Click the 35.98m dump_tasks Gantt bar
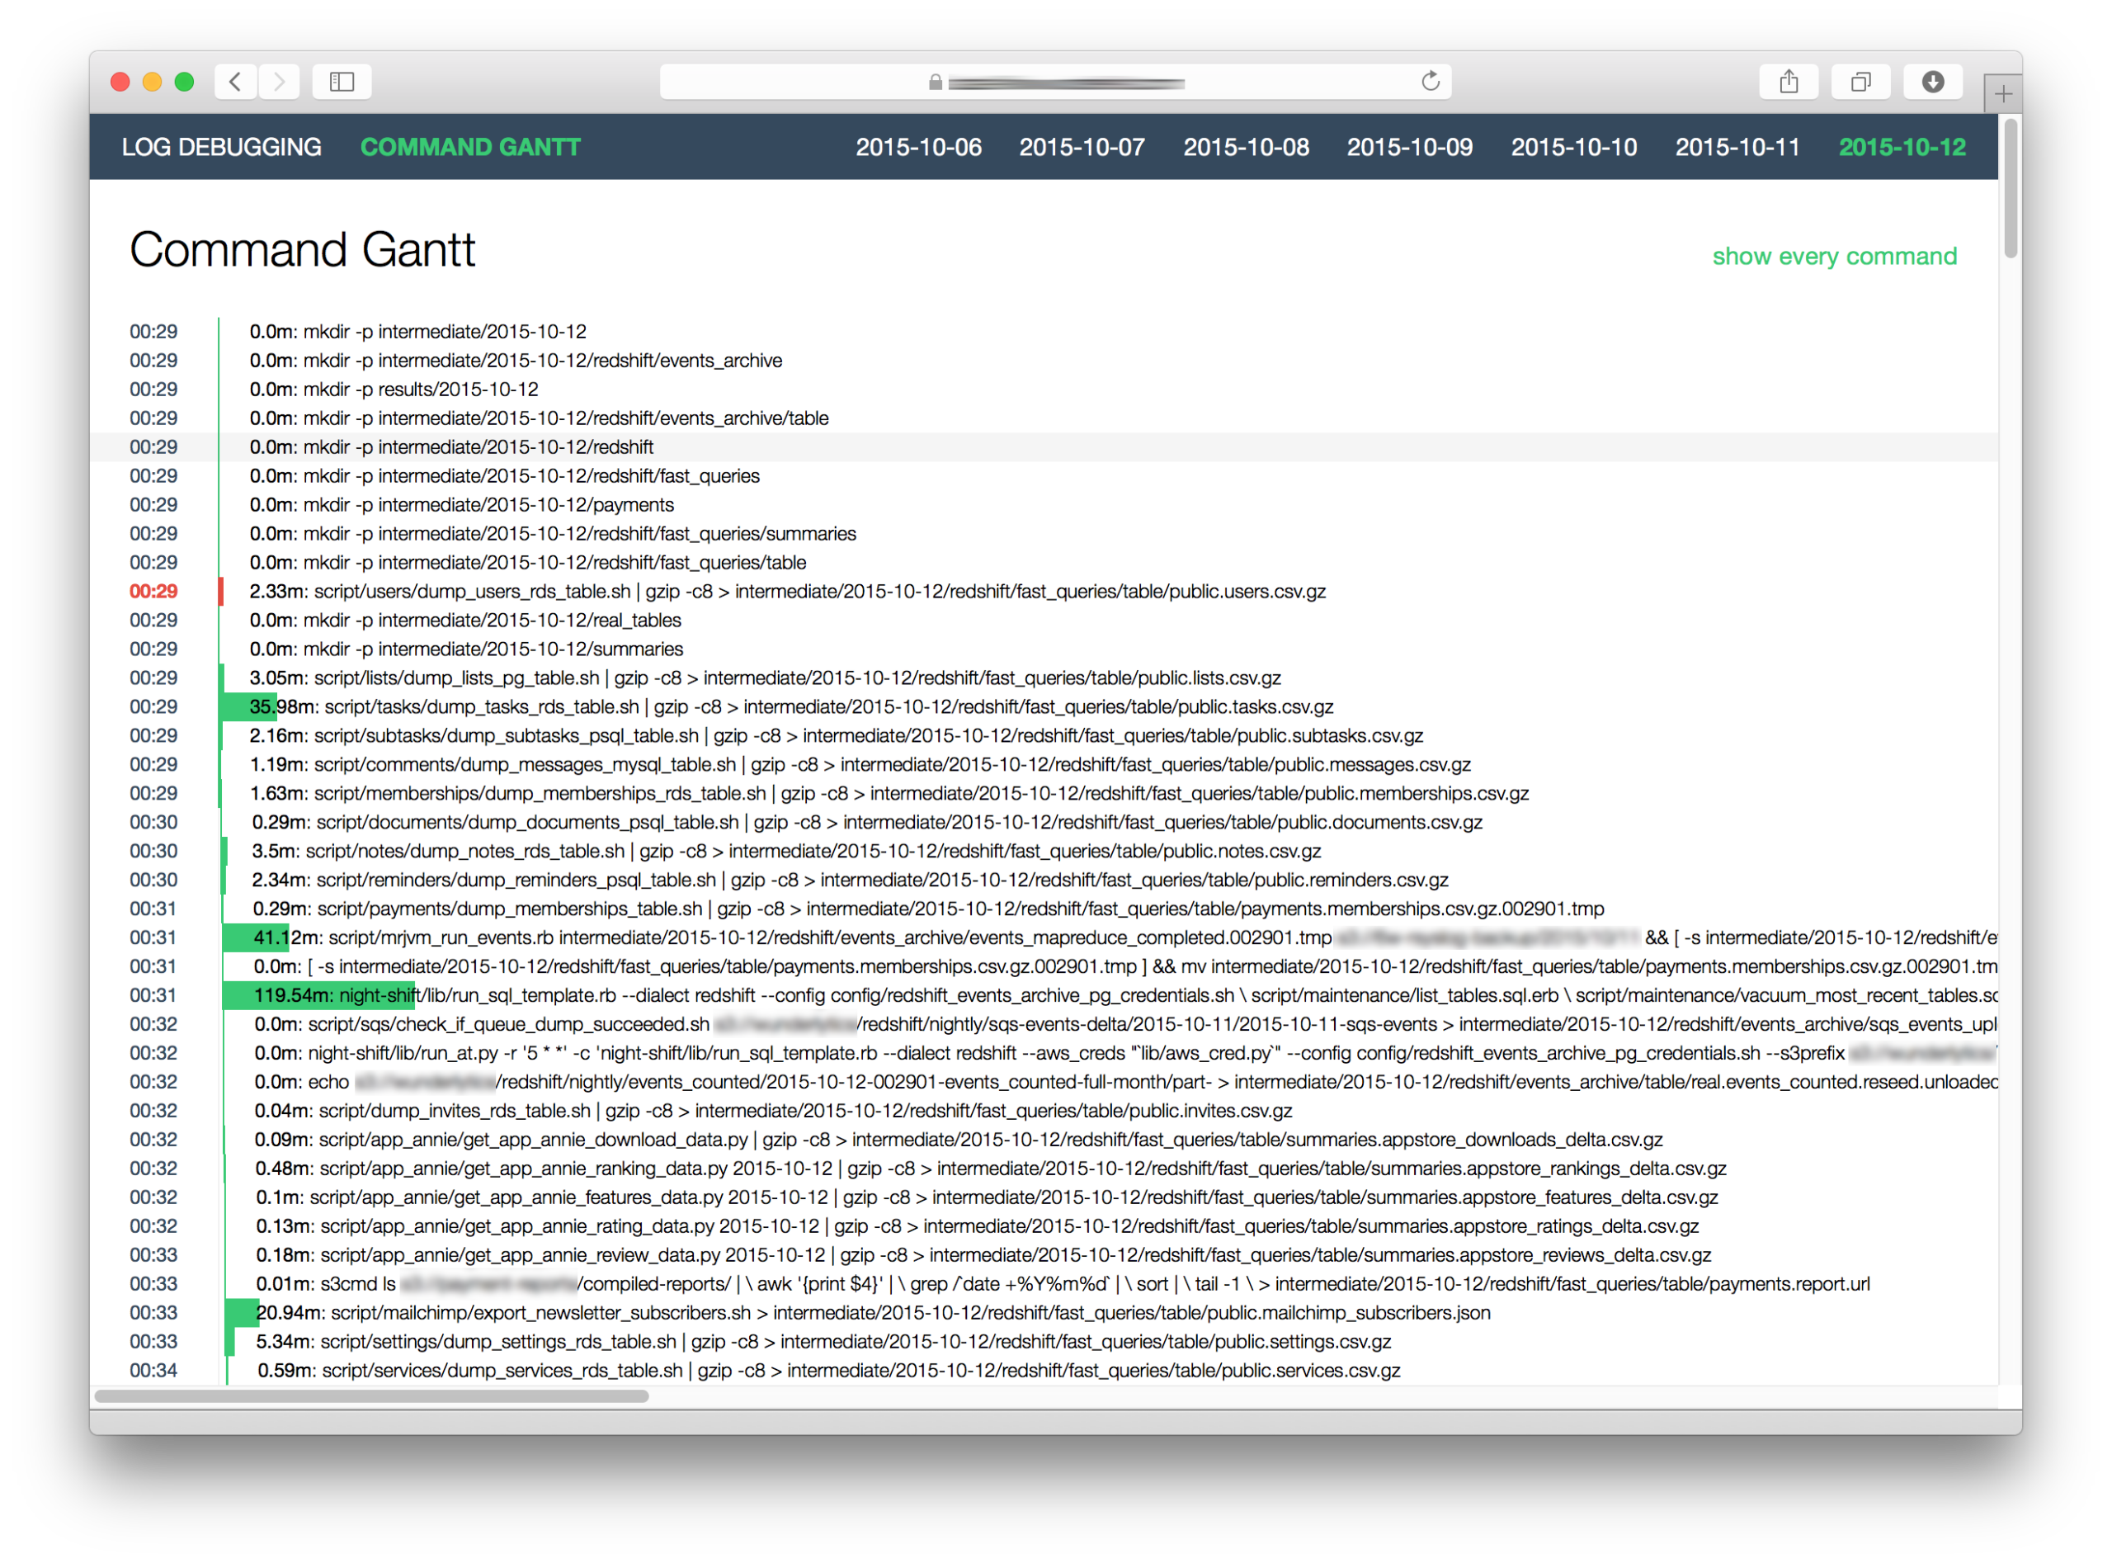Image resolution: width=2112 pixels, height=1563 pixels. [x=247, y=706]
